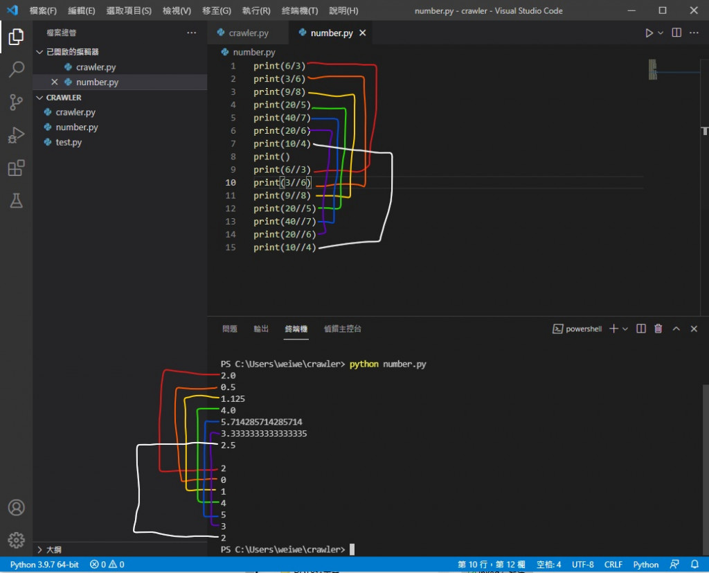Open the Accounts menu icon
Viewport: 709px width, 573px height.
click(17, 507)
